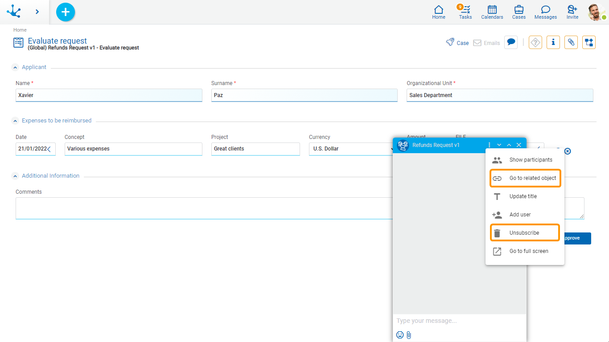This screenshot has height=342, width=609.
Task: Click the workflow diagram icon in form toolbar
Action: click(588, 42)
